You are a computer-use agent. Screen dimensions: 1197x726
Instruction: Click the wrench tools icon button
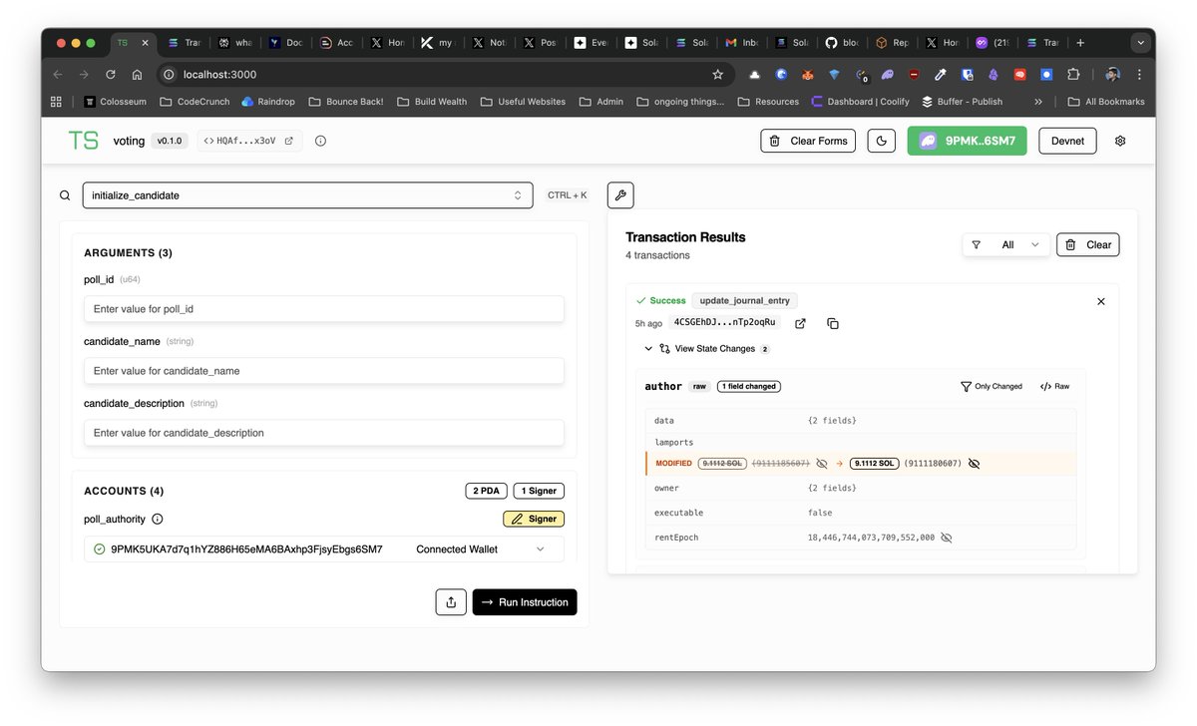click(620, 195)
